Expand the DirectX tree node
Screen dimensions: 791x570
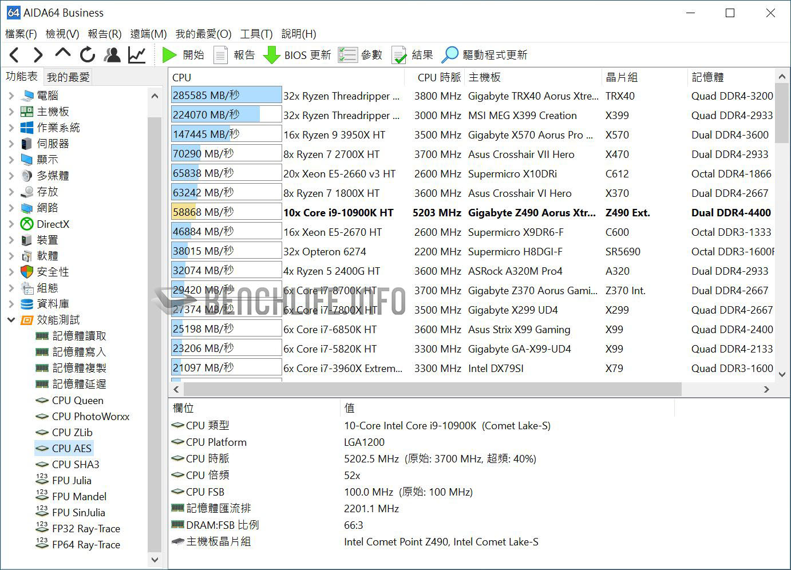[11, 224]
